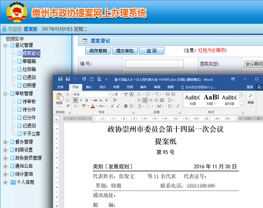Click the Find magnifier icon in the Word ribbon

tap(251, 96)
